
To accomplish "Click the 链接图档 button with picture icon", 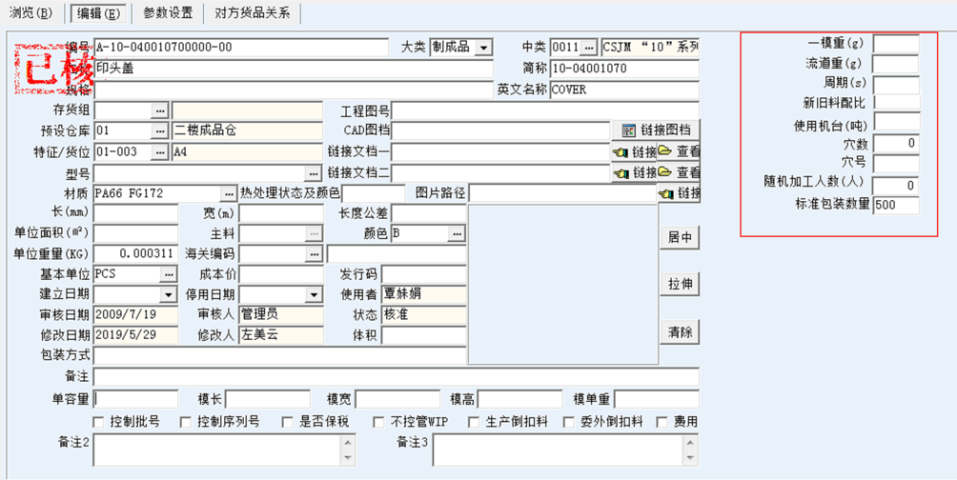I will [655, 130].
